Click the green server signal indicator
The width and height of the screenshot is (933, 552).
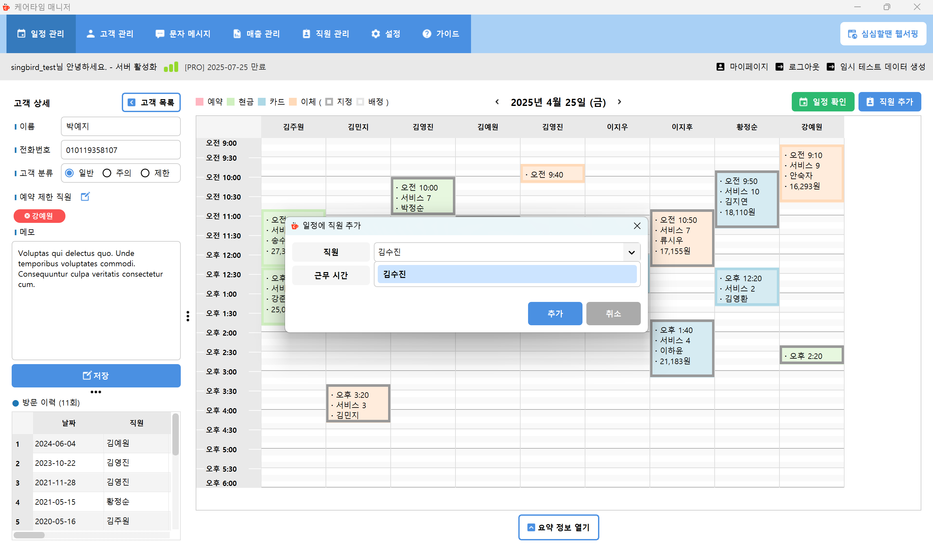(x=171, y=67)
